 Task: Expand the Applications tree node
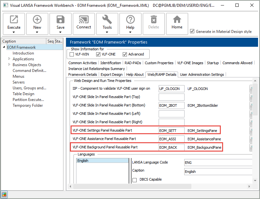tap(9, 59)
